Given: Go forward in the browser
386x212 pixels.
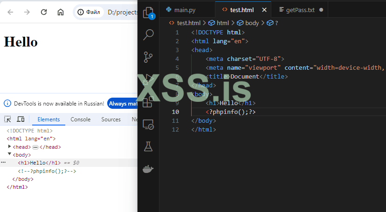Looking at the screenshot, I should pos(27,12).
